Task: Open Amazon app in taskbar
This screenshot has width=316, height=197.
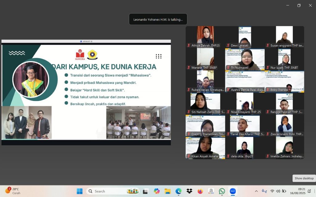Action: [x=211, y=191]
